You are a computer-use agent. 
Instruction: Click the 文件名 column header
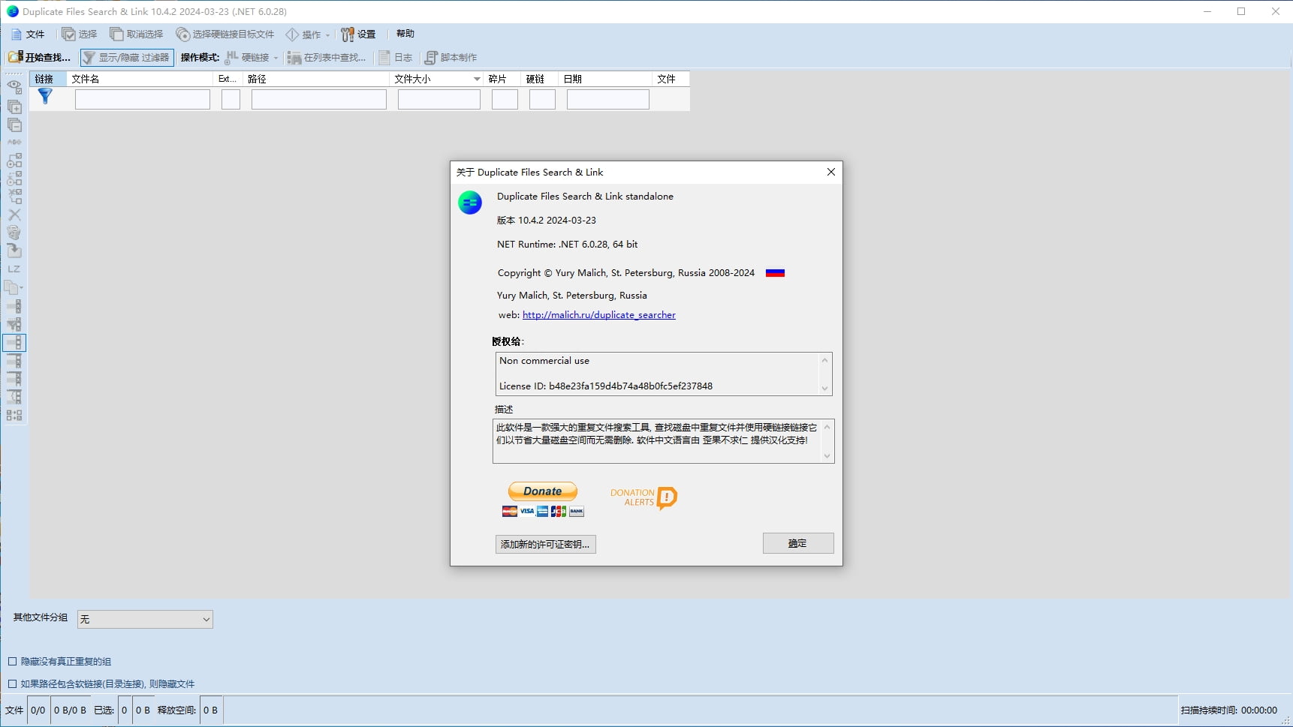coord(140,79)
